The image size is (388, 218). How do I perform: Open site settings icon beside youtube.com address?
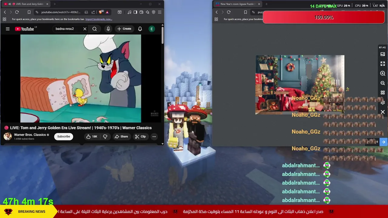(x=37, y=12)
